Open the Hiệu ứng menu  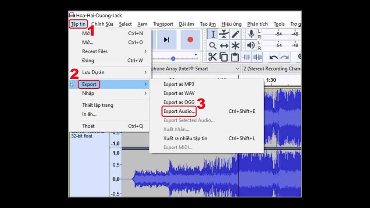pos(232,24)
